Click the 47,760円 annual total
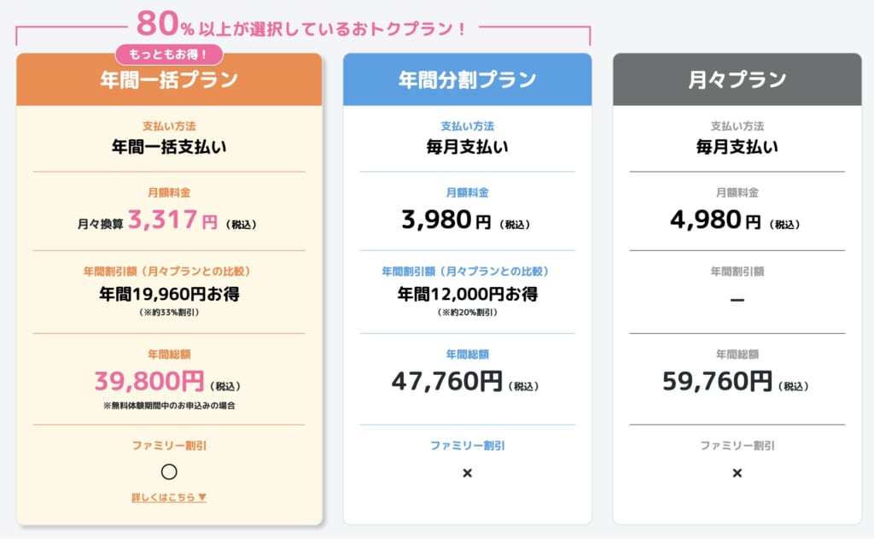The image size is (874, 539). click(x=447, y=381)
